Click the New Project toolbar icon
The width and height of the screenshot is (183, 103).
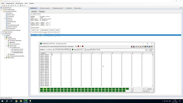(x=2, y=6)
